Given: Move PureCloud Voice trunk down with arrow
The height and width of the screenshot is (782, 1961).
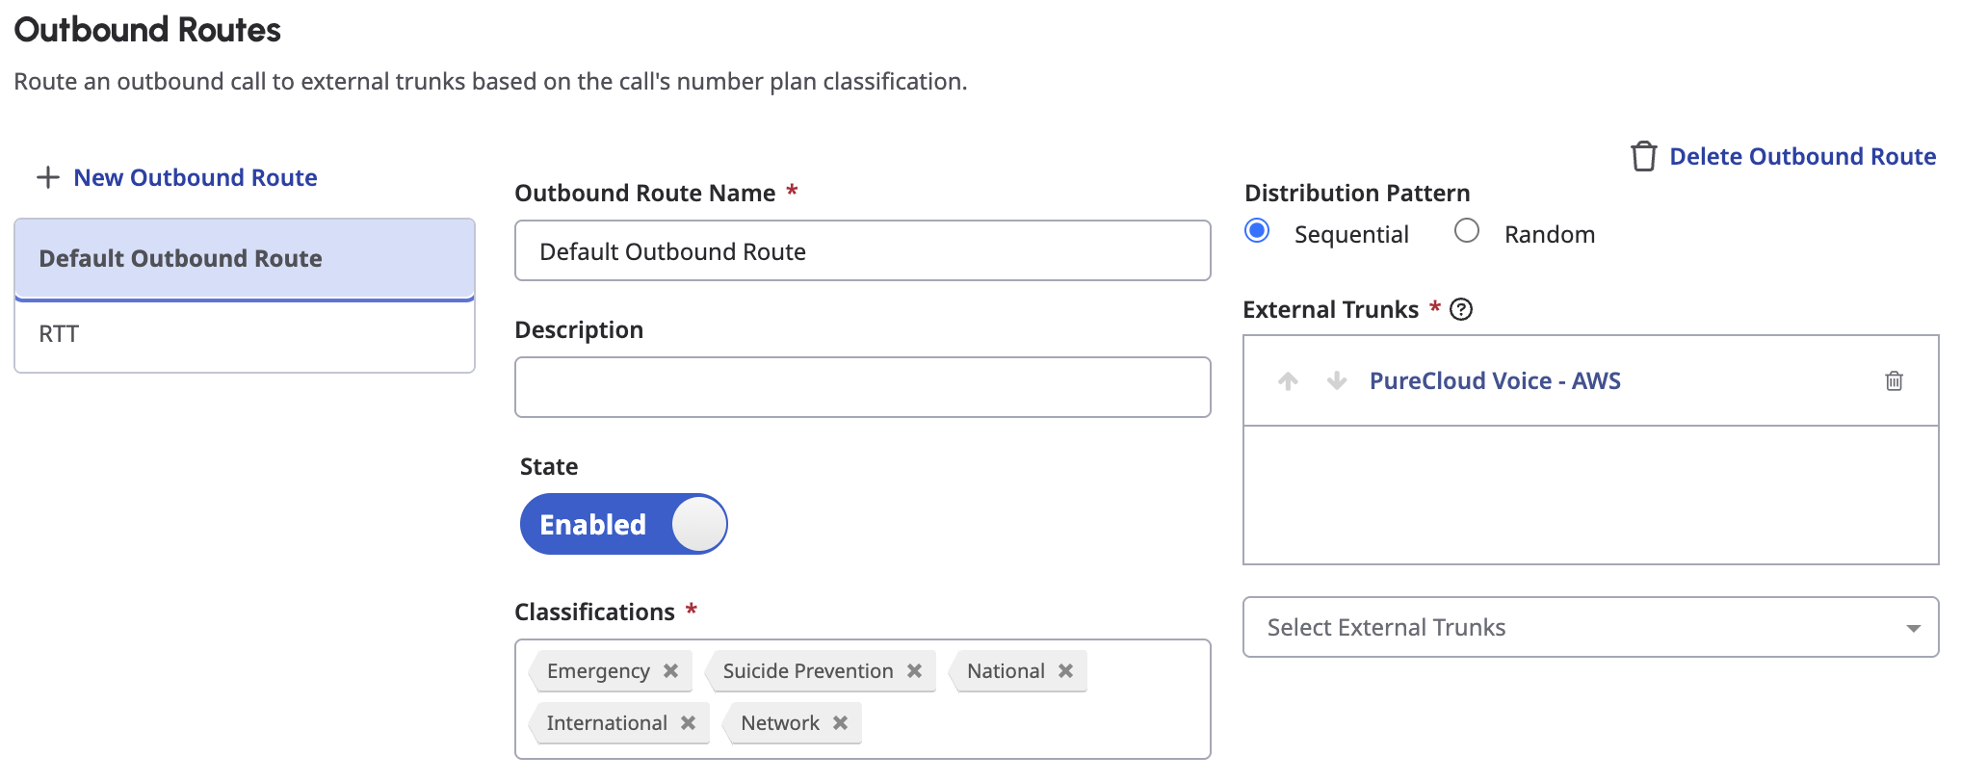Looking at the screenshot, I should pyautogui.click(x=1337, y=381).
